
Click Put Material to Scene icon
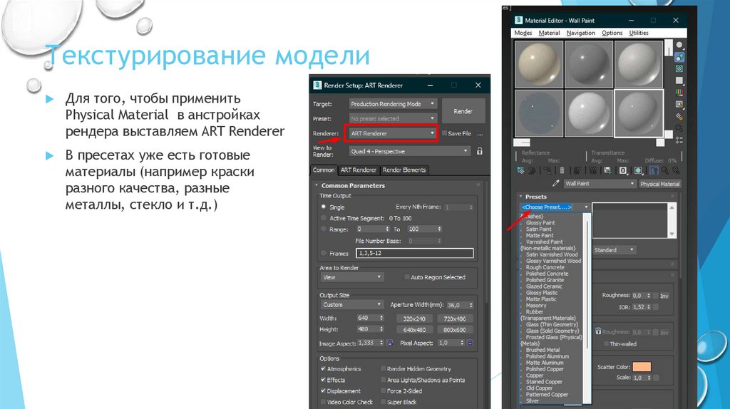click(x=532, y=170)
